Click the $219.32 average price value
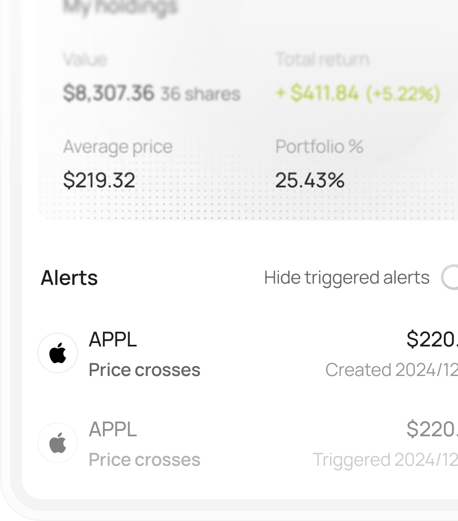This screenshot has width=458, height=521. tap(99, 180)
